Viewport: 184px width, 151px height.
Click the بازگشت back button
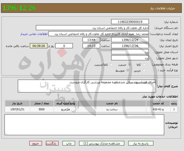click(52, 143)
